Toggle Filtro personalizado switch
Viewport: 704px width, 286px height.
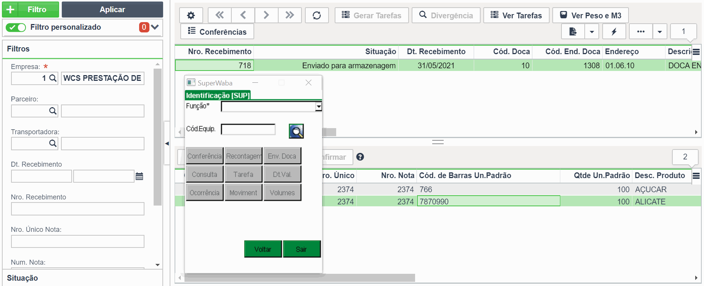click(x=16, y=27)
